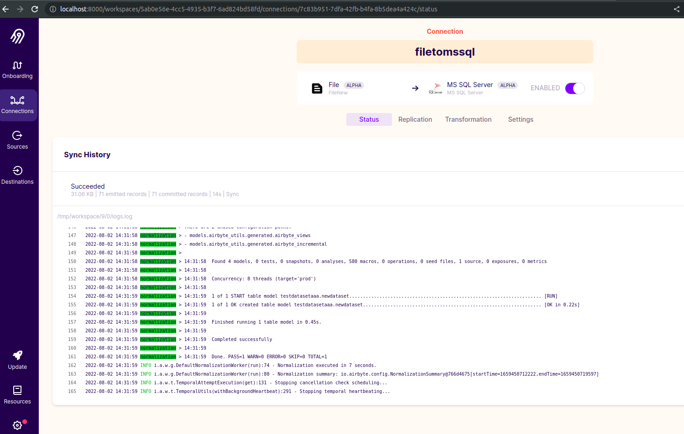Click the Update rocket icon
The image size is (684, 434).
tap(17, 355)
